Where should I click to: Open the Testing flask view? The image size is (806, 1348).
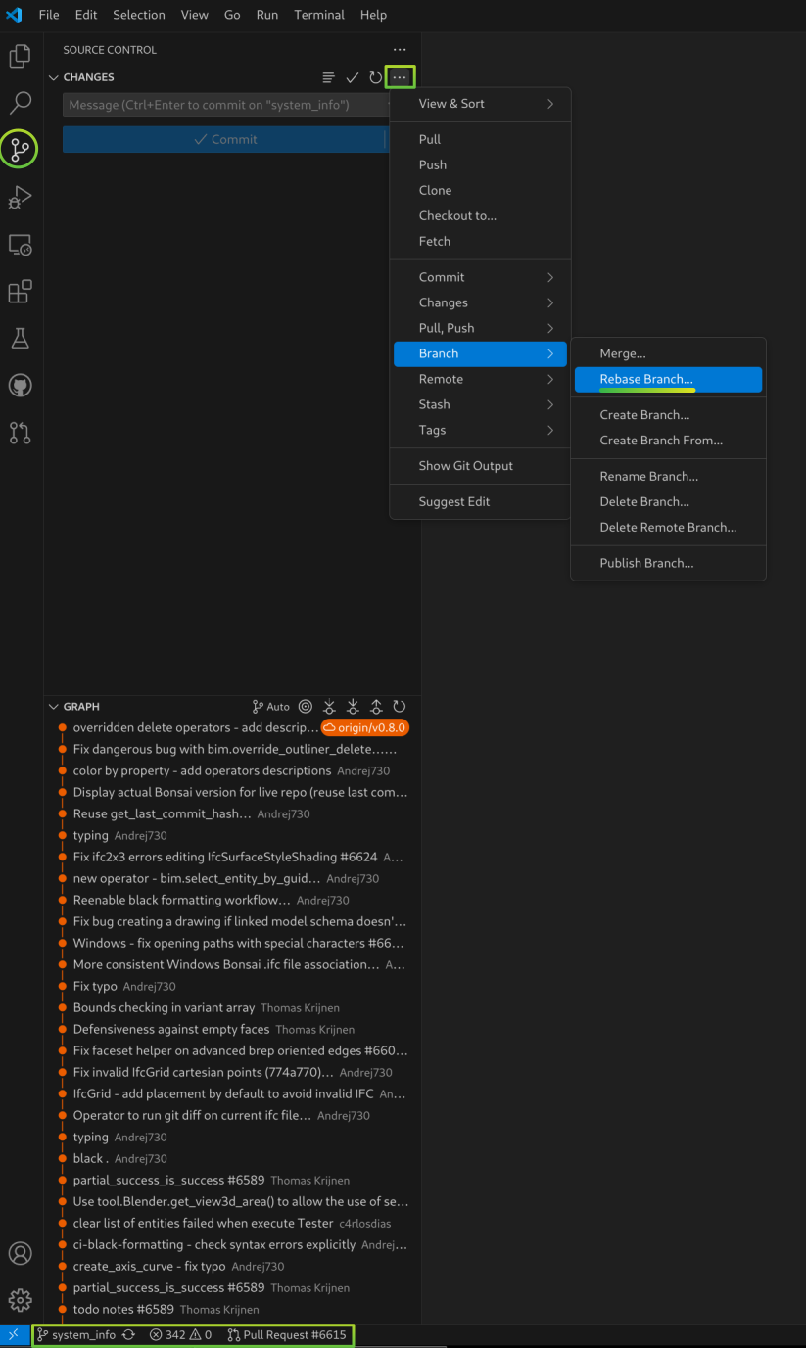click(21, 338)
